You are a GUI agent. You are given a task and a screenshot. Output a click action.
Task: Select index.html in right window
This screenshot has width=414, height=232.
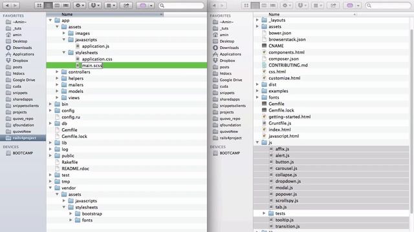click(279, 130)
